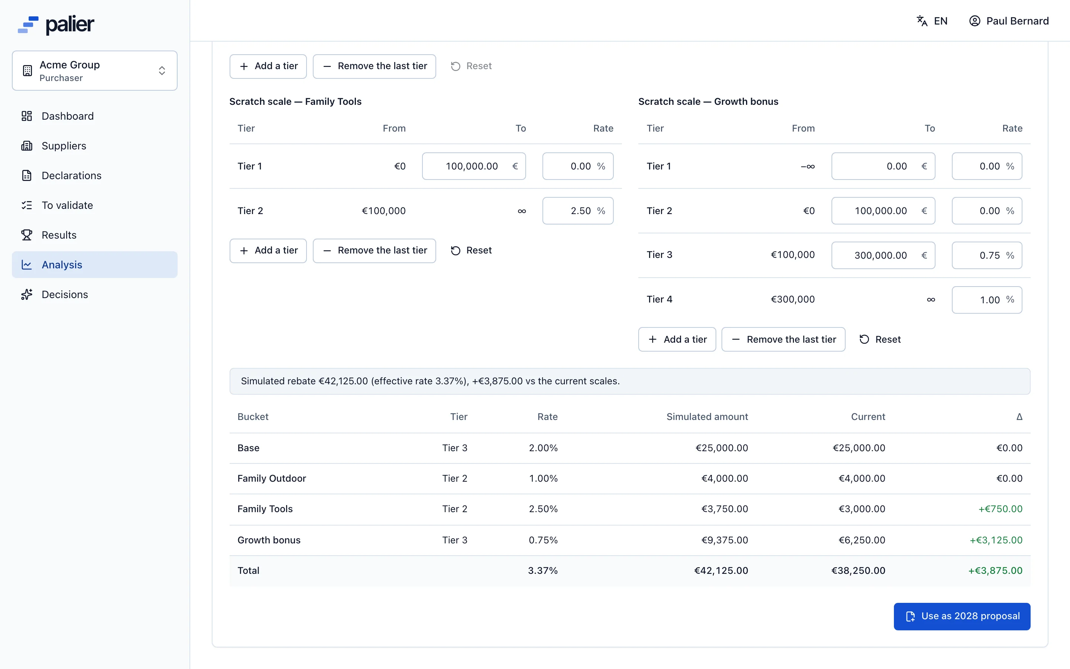Click the Decisions sparkle icon

tap(26, 294)
